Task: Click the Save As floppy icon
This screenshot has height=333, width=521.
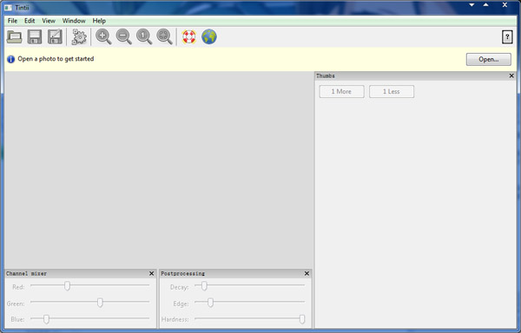Action: point(55,36)
